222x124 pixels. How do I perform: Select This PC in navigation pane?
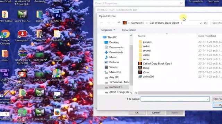[x=110, y=37]
